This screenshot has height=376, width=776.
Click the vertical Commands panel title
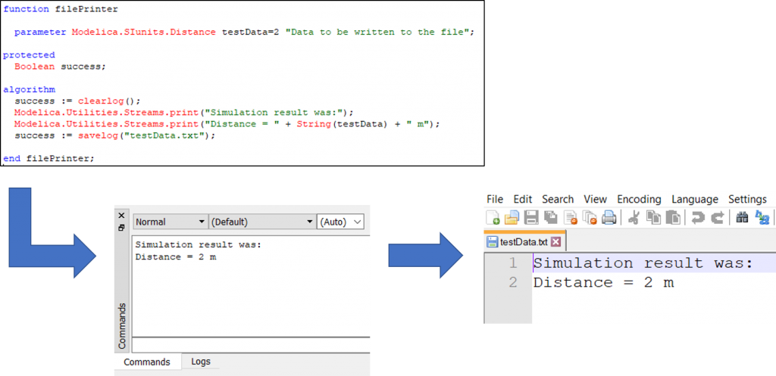122,326
